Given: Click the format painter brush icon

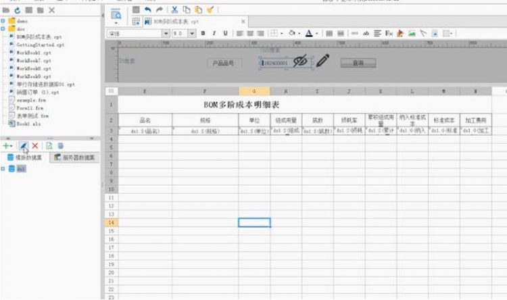Looking at the screenshot, I should pos(210,9).
